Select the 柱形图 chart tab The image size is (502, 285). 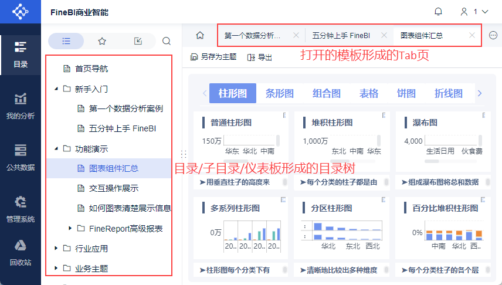233,93
